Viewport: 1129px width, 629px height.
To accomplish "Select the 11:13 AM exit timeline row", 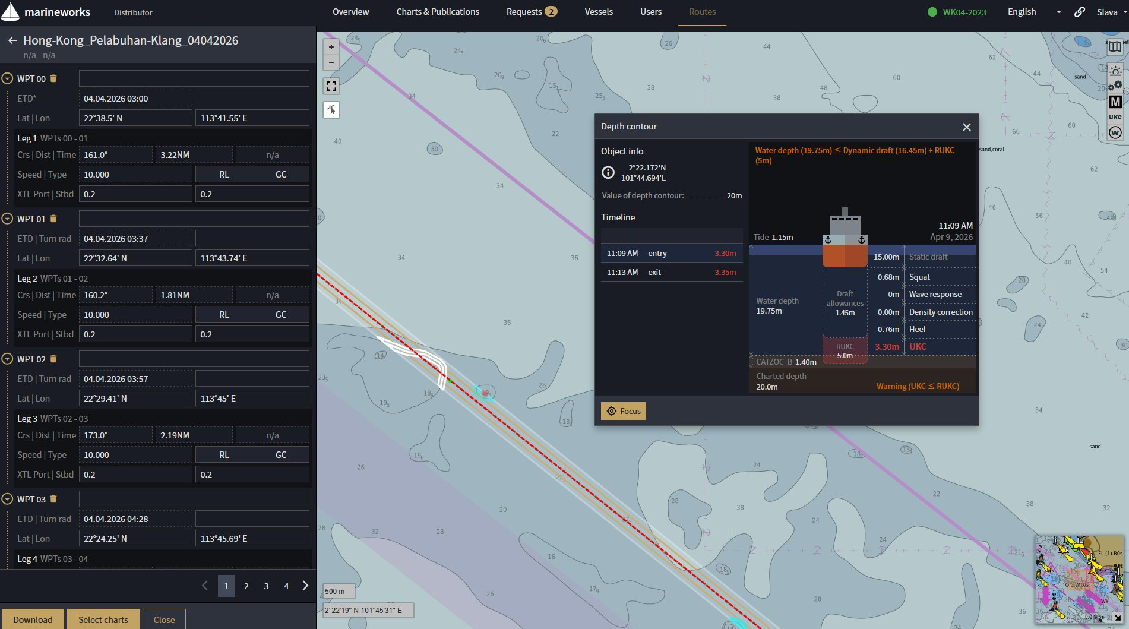I will pos(672,272).
